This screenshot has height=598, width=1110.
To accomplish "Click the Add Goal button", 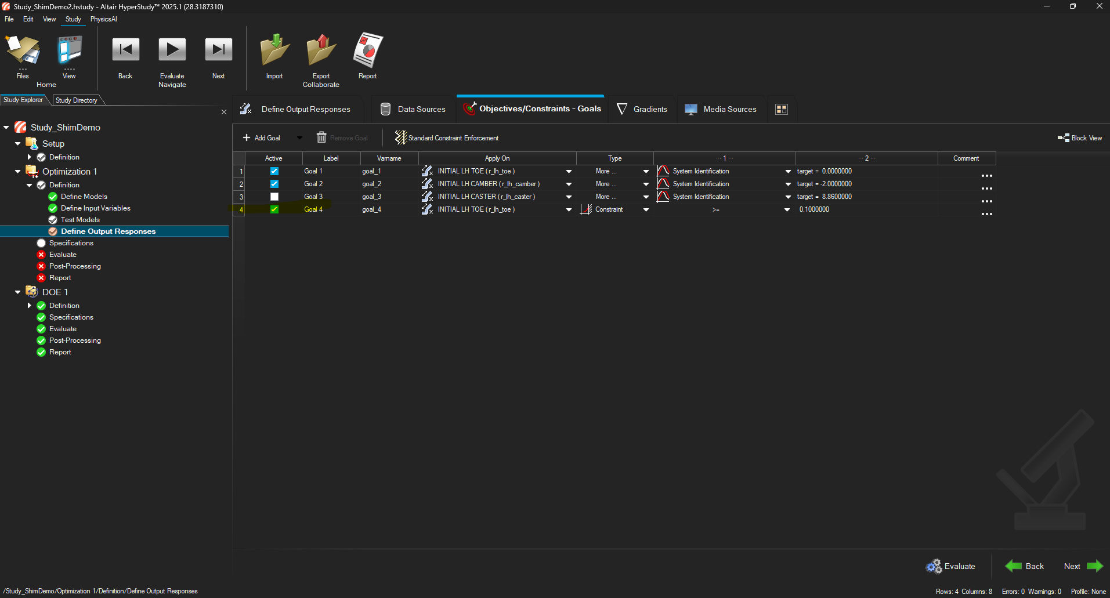I will tap(261, 138).
